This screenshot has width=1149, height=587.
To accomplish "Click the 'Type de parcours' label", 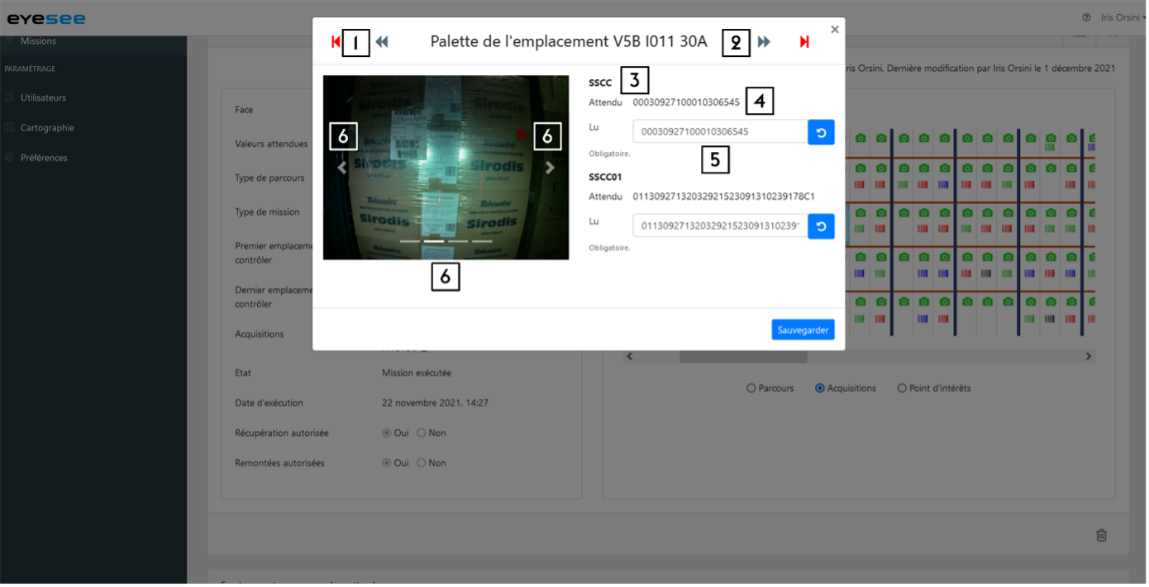I will point(269,178).
